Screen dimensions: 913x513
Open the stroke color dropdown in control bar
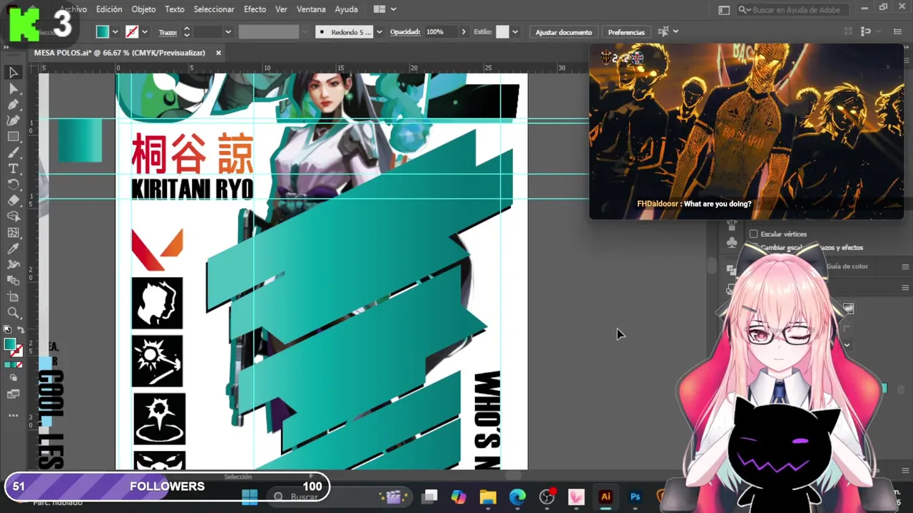(145, 32)
